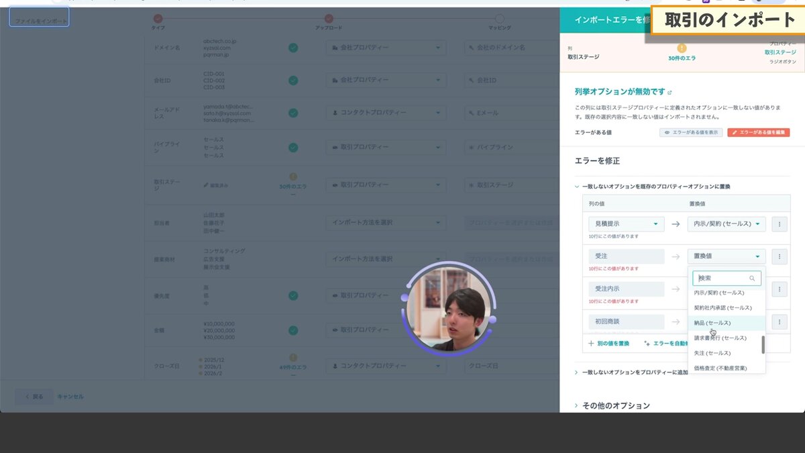Click the warning icon above 30件のエラ in the panel header
Screen dimensions: 805x453
pyautogui.click(x=682, y=48)
